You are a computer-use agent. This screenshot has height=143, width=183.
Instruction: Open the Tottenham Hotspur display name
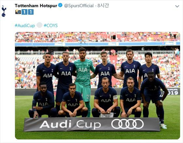36,6
